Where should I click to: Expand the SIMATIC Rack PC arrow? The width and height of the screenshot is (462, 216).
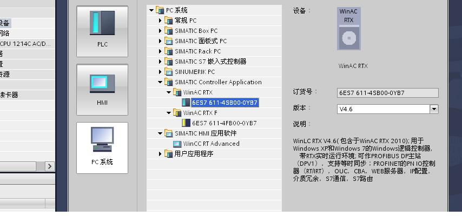pos(160,51)
